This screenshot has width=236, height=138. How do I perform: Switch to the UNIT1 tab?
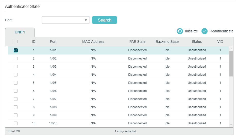(20, 32)
